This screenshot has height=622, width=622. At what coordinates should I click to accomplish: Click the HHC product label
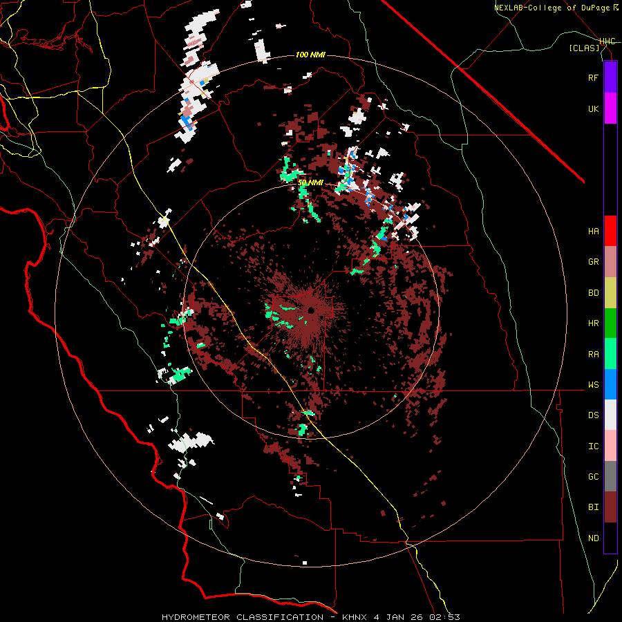607,41
